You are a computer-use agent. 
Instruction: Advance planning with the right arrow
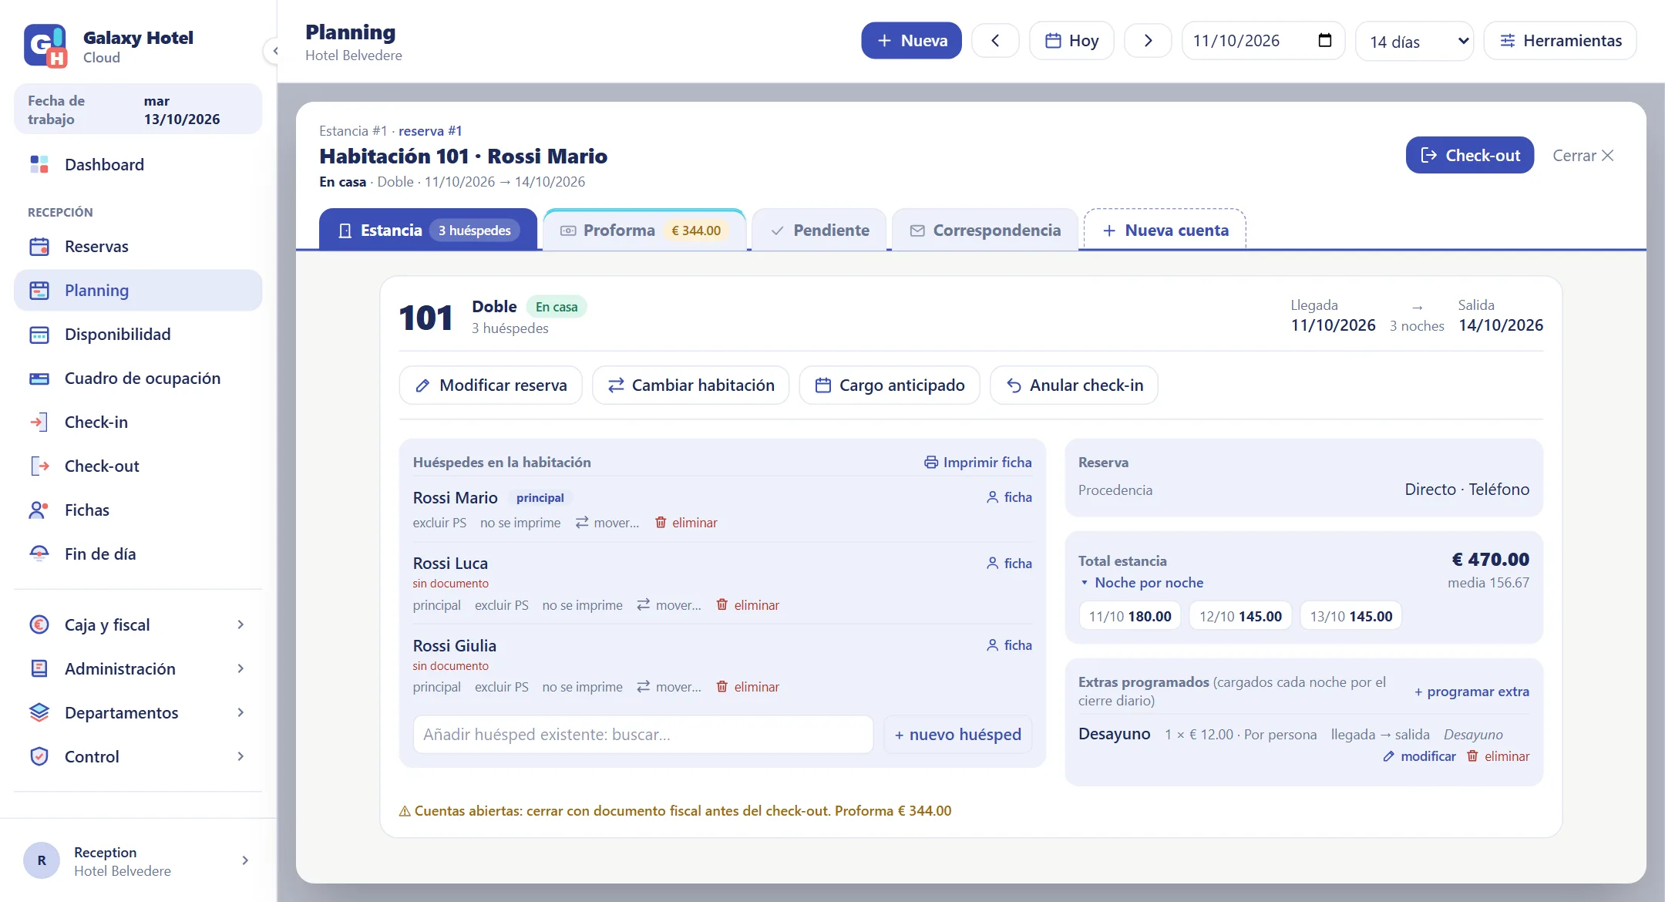coord(1148,41)
